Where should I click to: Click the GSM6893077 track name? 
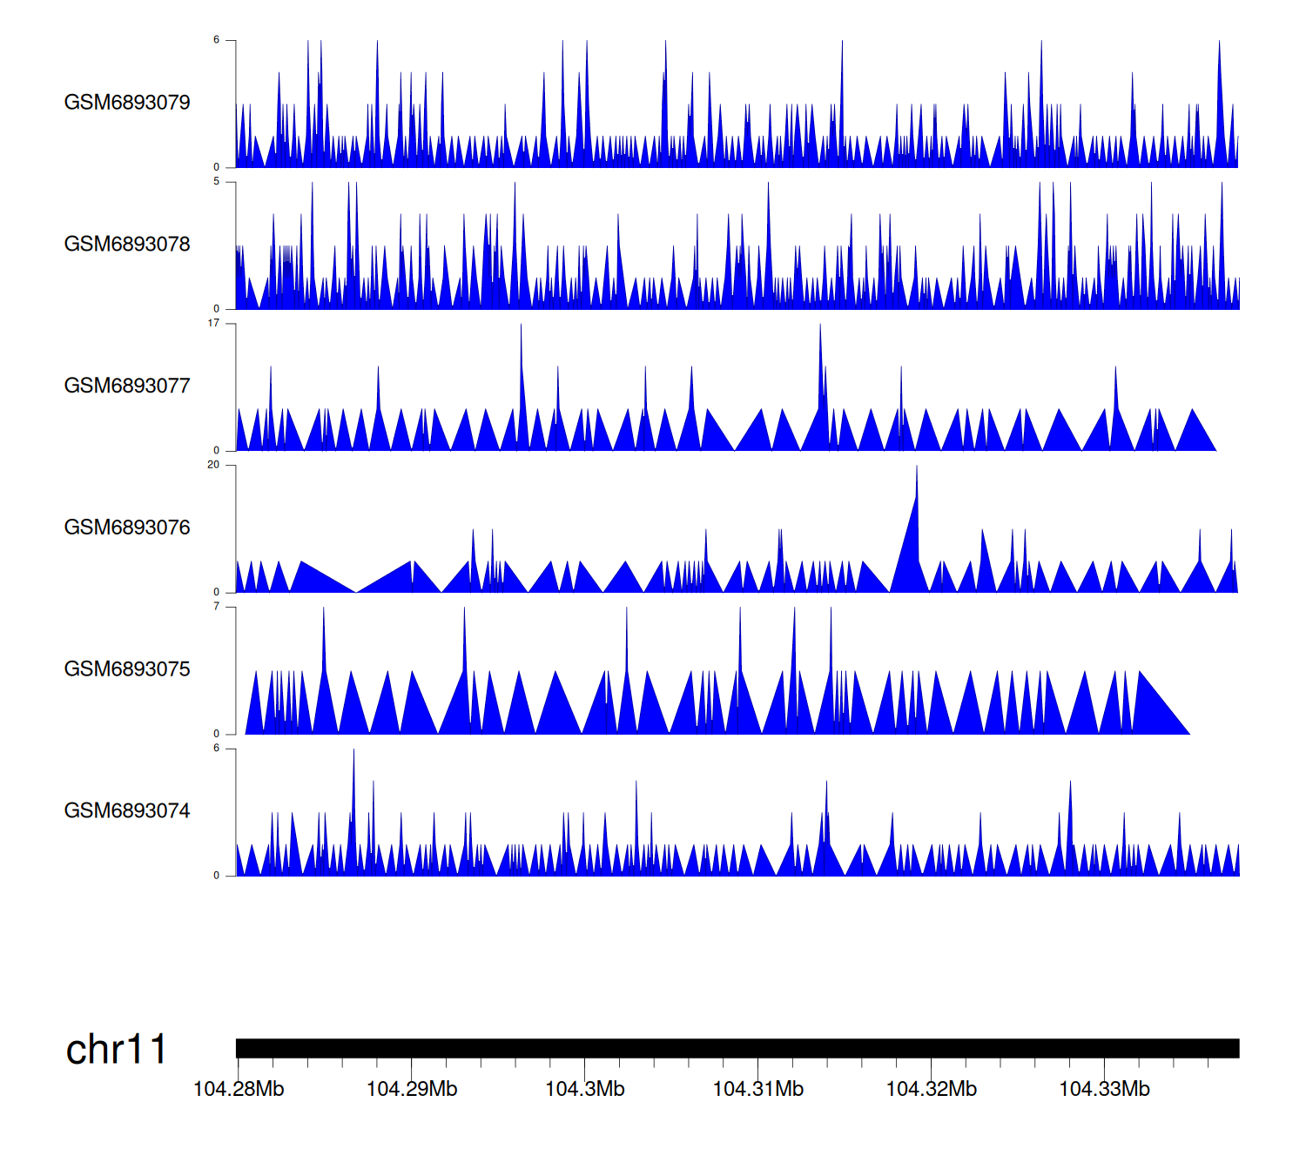click(x=127, y=386)
